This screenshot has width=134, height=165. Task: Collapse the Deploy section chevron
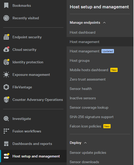(85, 143)
